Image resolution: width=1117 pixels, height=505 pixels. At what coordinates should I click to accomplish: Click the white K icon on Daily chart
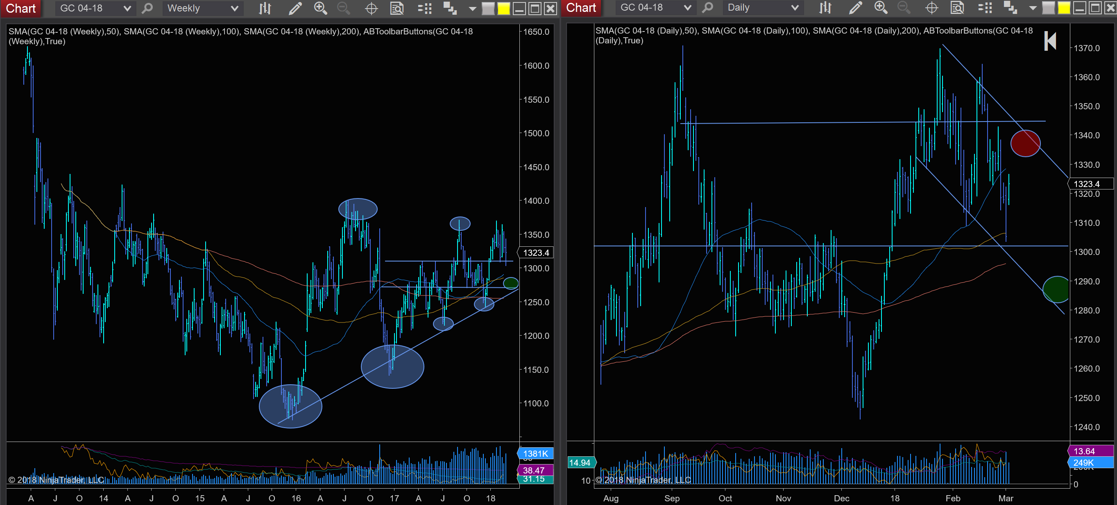click(1049, 41)
